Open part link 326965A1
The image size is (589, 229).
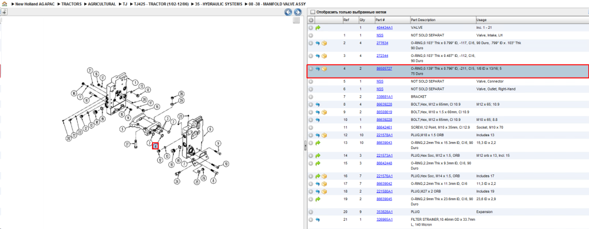tap(384, 219)
